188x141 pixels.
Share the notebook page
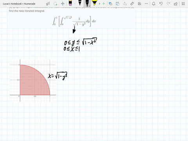pyautogui.click(x=175, y=4)
